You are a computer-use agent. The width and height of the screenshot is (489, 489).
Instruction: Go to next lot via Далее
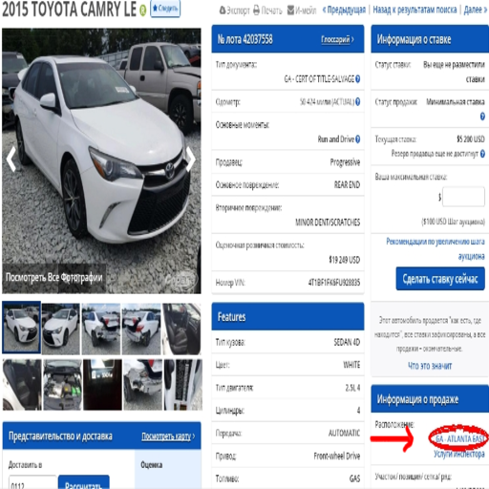tap(475, 10)
